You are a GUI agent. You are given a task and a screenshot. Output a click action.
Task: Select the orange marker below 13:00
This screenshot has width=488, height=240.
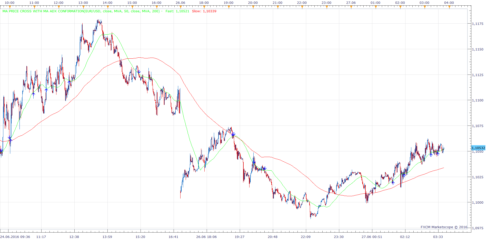click(83, 7)
